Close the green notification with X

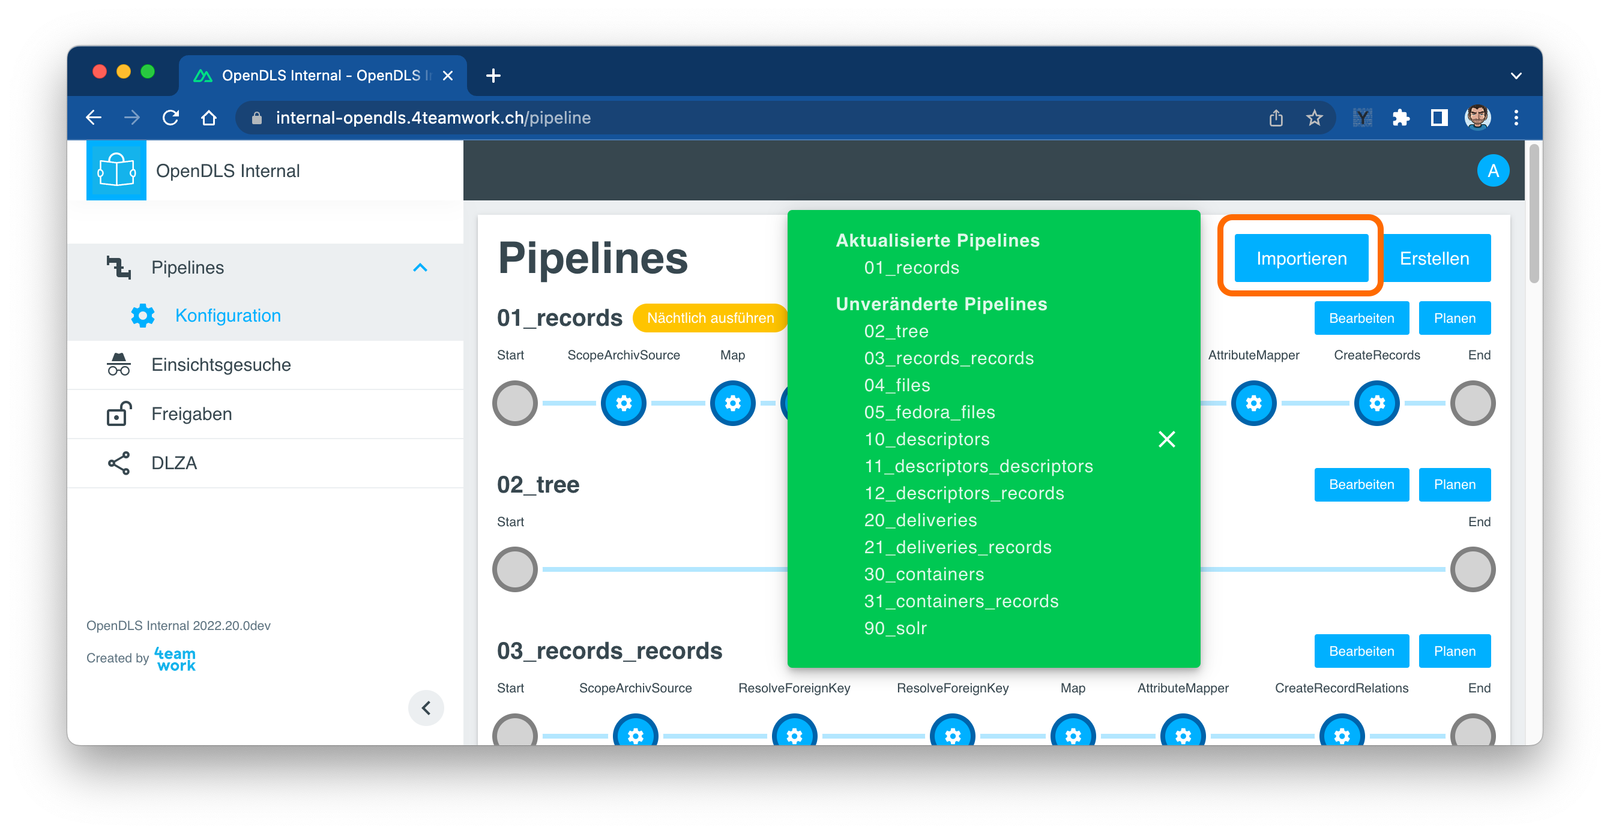coord(1166,439)
